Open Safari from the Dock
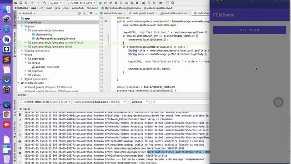The image size is (291, 164). point(6,29)
